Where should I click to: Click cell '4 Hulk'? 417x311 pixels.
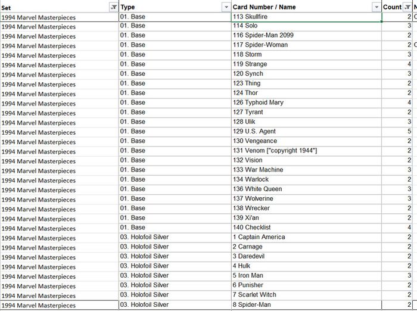tap(306, 266)
